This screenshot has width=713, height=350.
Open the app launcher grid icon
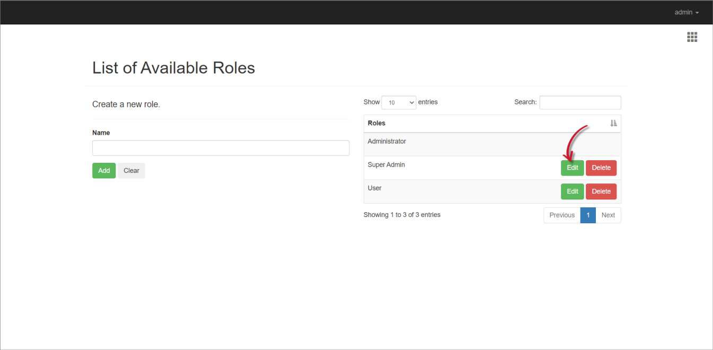click(692, 37)
